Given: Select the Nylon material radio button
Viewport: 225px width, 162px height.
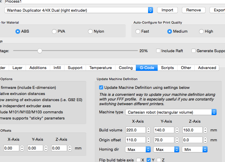Looking at the screenshot, I should pyautogui.click(x=90, y=31).
